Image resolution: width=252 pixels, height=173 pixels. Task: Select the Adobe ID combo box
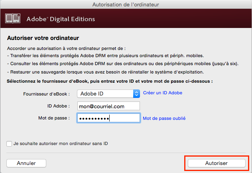[108, 93]
